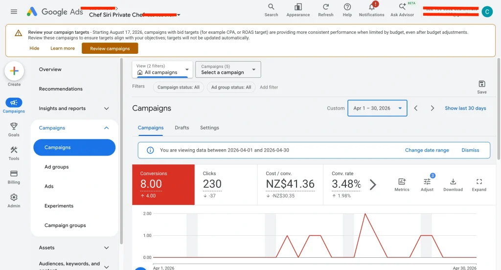This screenshot has height=270, width=501.
Task: Open the Adjust chart settings
Action: pyautogui.click(x=427, y=184)
